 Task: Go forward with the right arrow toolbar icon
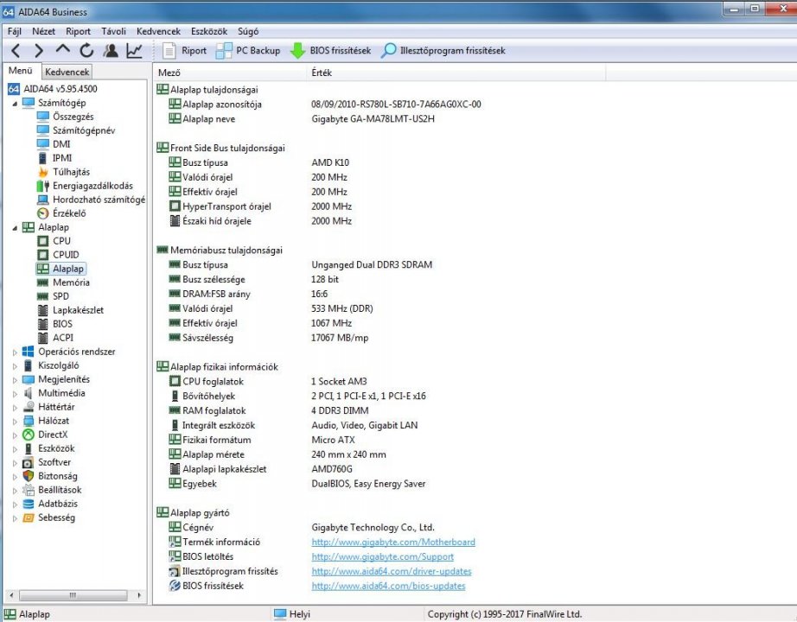pyautogui.click(x=39, y=50)
